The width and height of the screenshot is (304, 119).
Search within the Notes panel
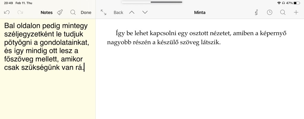[x=73, y=12]
